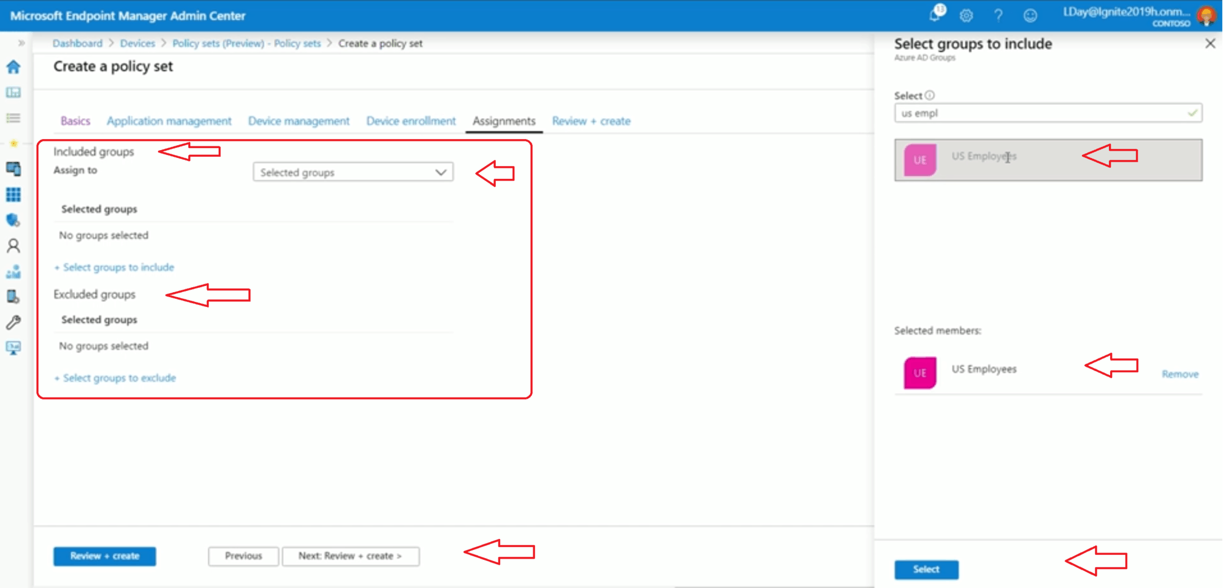Viewport: 1226px width, 588px height.
Task: Click 'Azure AD Groups' subtitle
Action: tap(924, 58)
